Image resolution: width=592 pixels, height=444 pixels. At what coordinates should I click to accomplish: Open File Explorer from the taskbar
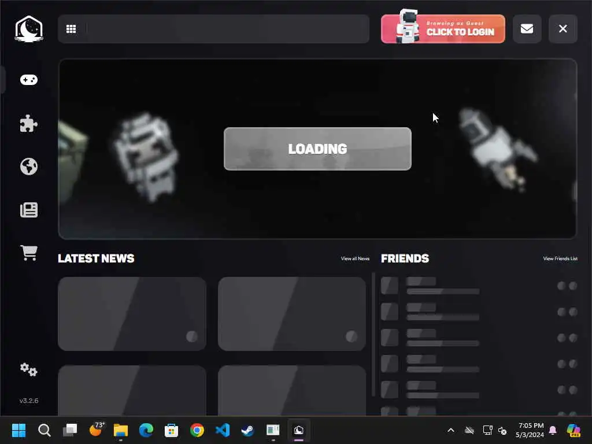click(x=121, y=430)
